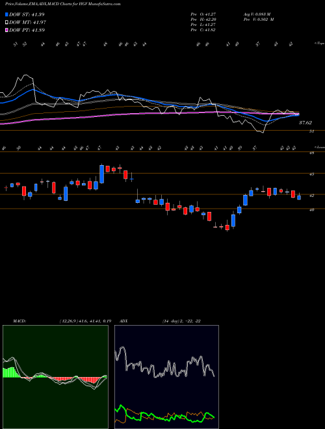Image resolution: width=325 pixels, height=429 pixels.
Task: Click the 37.62 price label on EMA chart
Action: pos(305,123)
